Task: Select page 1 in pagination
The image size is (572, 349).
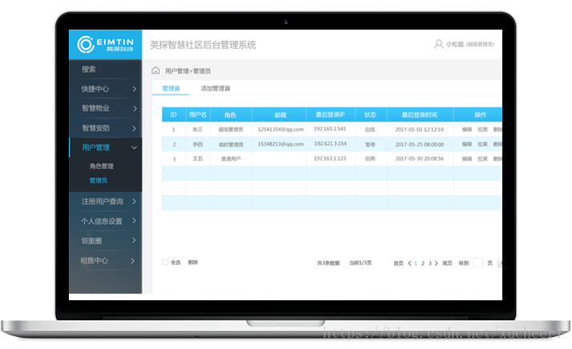Action: coord(416,263)
